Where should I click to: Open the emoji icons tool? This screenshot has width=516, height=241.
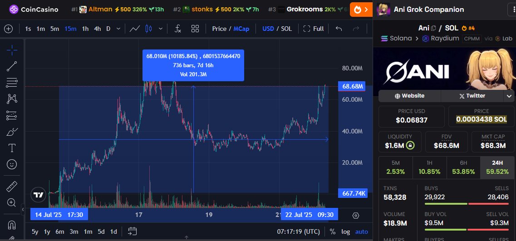(x=12, y=164)
